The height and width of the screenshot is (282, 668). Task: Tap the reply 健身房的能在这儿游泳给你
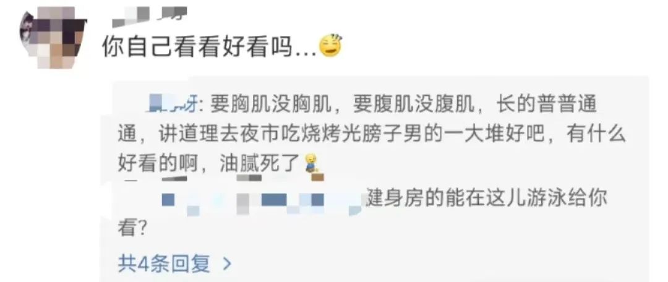pyautogui.click(x=487, y=199)
